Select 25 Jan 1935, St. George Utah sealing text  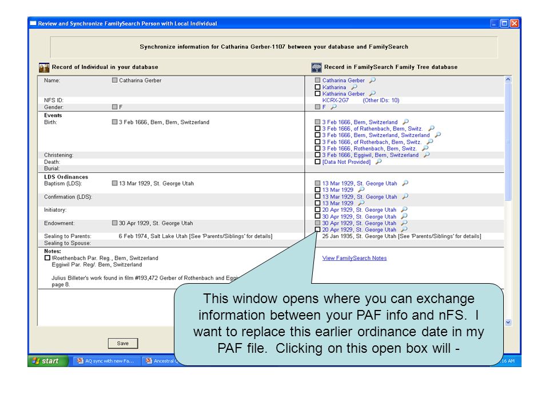coord(401,236)
